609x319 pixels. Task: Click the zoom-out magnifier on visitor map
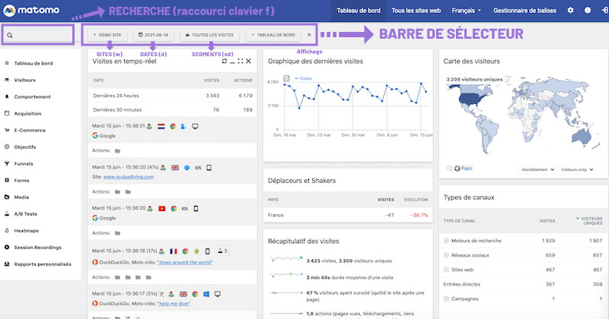tap(449, 168)
